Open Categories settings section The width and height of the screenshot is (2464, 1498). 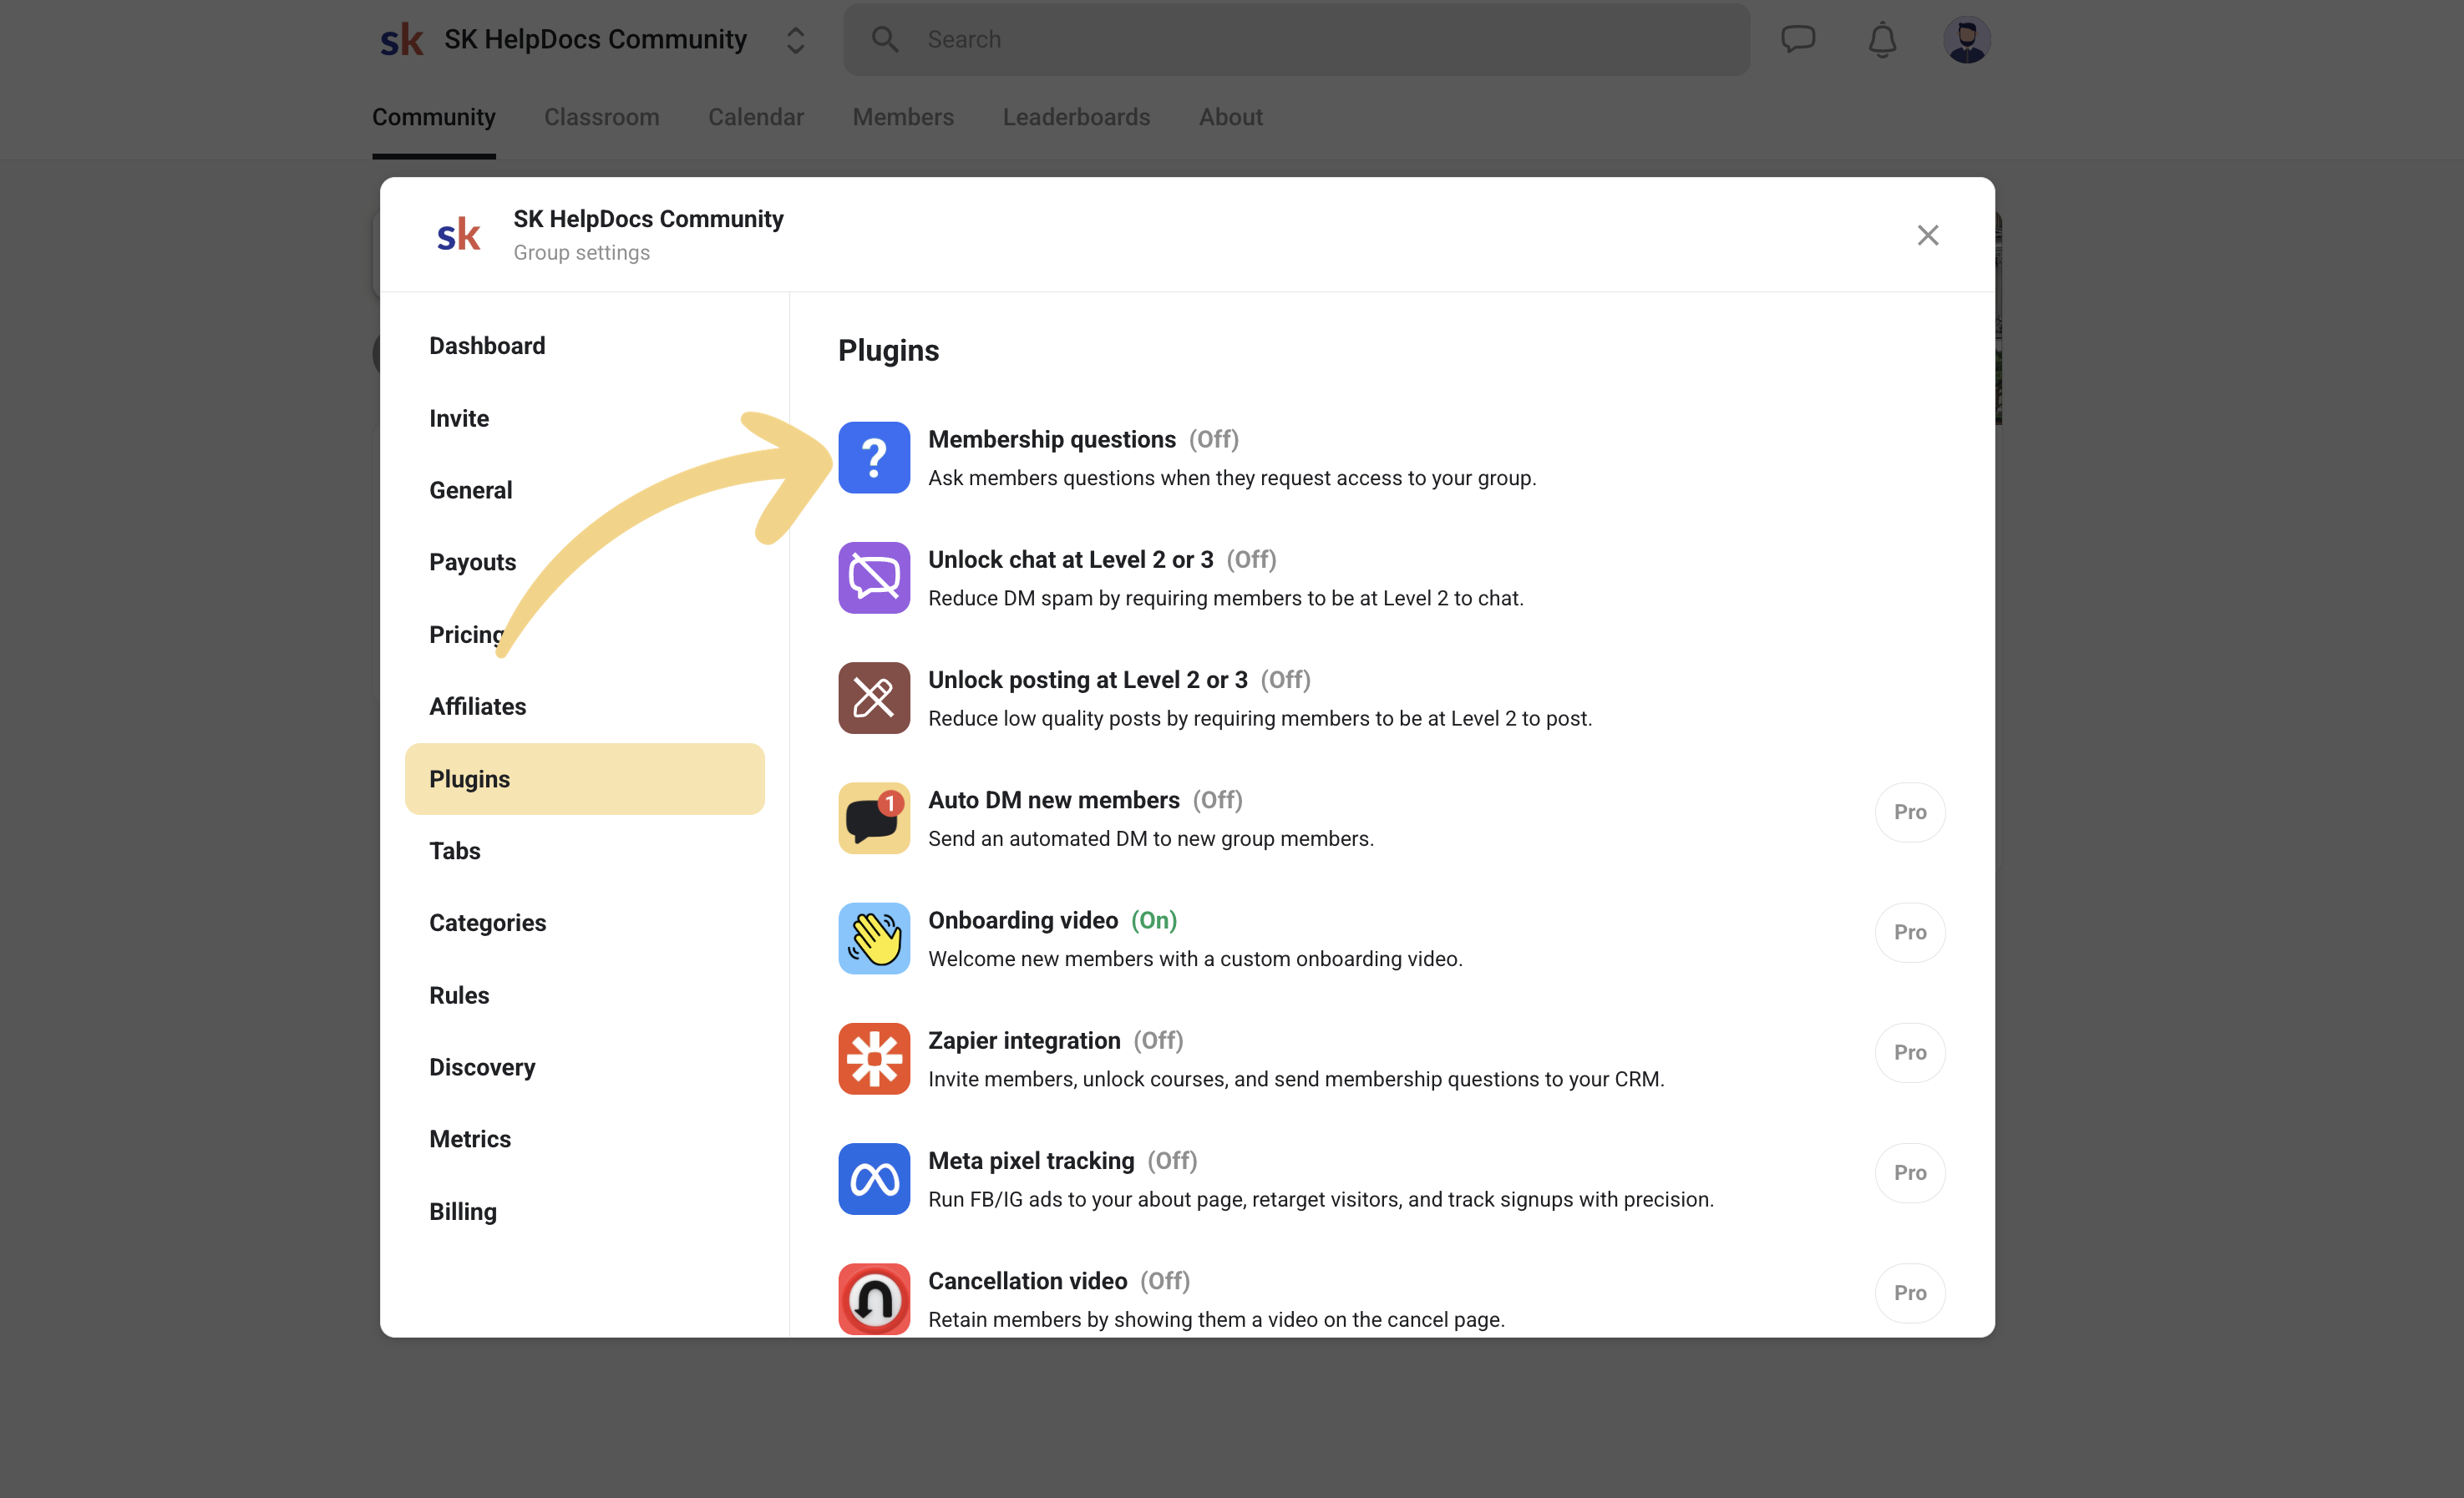coord(585,923)
